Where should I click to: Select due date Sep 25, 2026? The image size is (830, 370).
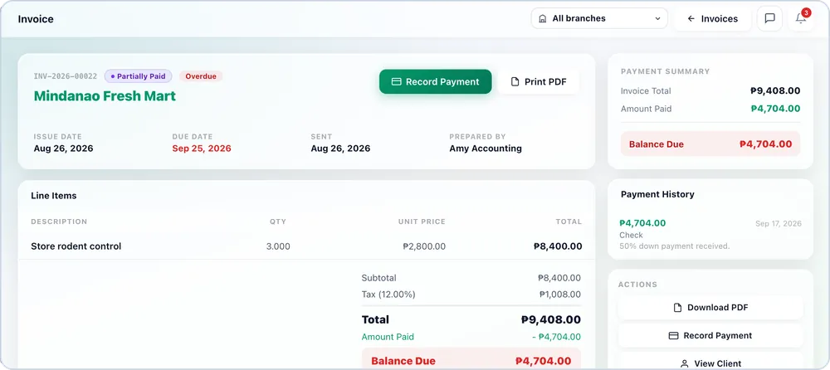(202, 148)
